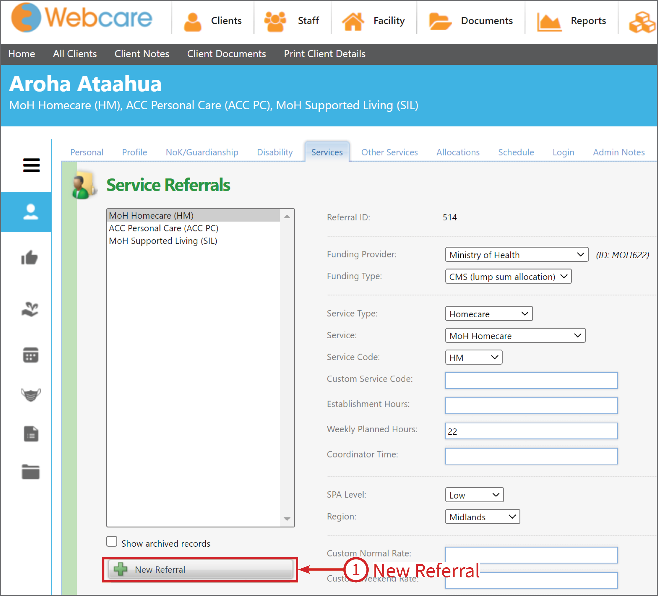Image resolution: width=658 pixels, height=596 pixels.
Task: Click the referral list scroll up arrow
Action: (x=287, y=216)
